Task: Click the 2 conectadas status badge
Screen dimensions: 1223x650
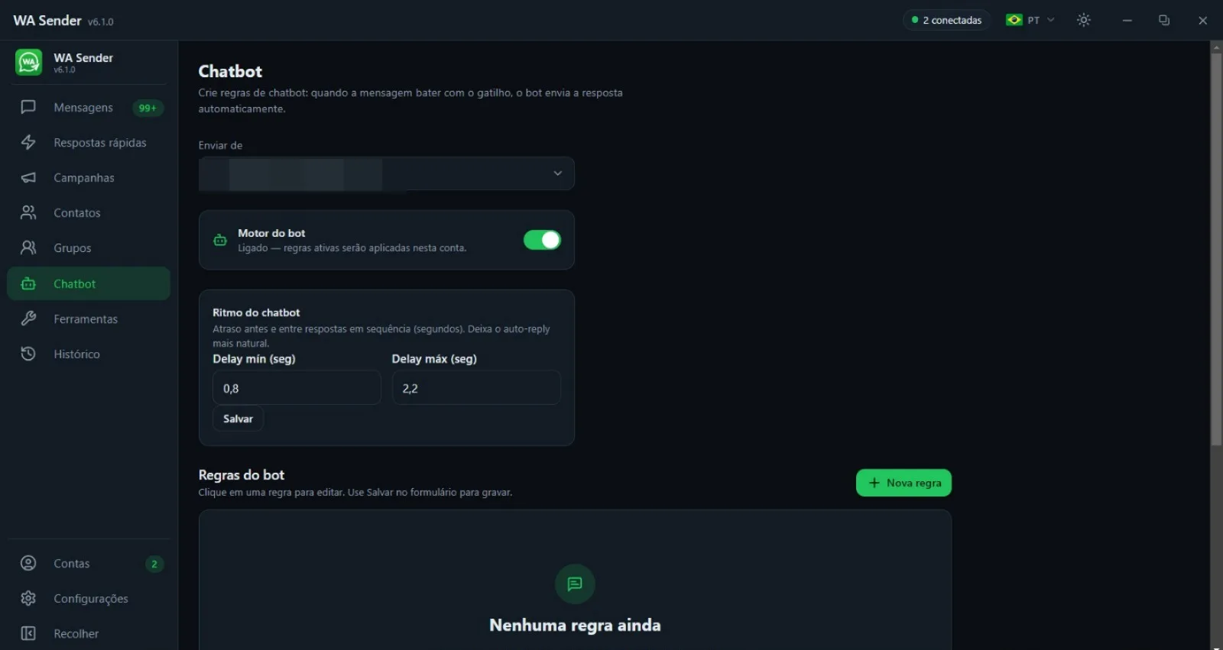Action: (947, 20)
